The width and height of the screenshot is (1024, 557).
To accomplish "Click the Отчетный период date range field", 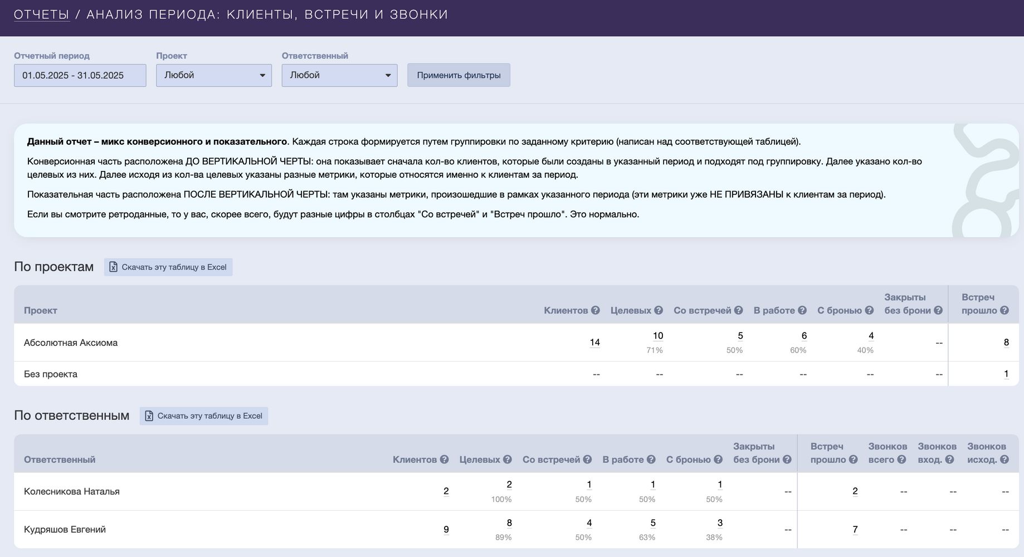I will 80,75.
